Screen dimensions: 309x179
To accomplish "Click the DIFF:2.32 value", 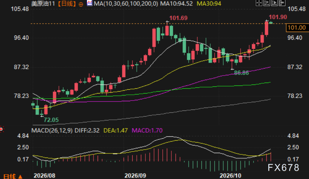I will pyautogui.click(x=87, y=131).
